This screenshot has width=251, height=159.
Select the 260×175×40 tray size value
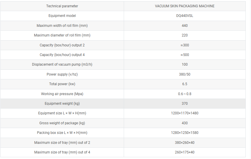pos(185,152)
